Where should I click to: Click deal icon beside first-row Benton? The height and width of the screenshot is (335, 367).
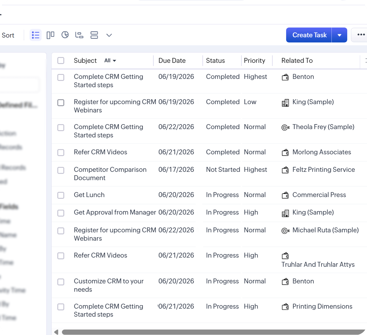pos(285,77)
